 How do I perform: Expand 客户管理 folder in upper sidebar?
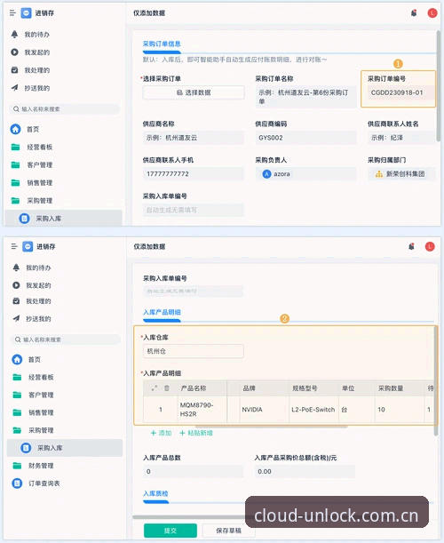tap(15, 164)
